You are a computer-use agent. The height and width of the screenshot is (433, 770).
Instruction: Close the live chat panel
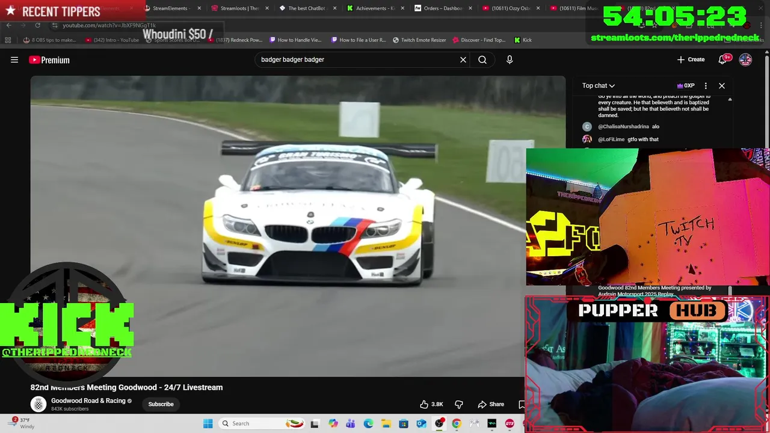point(722,85)
